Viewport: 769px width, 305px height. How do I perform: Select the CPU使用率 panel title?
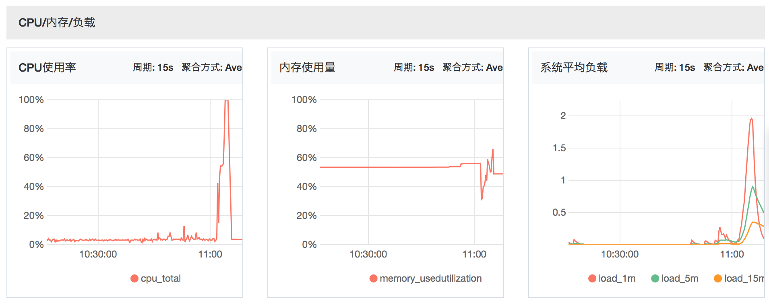(47, 67)
